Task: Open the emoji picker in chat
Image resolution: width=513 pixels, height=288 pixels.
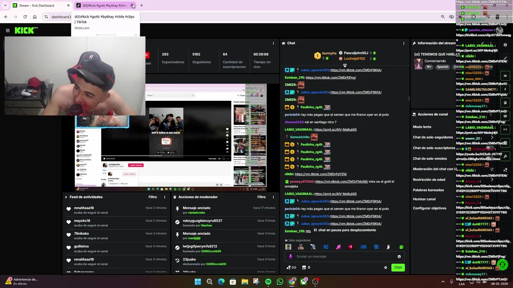Action: click(x=399, y=256)
